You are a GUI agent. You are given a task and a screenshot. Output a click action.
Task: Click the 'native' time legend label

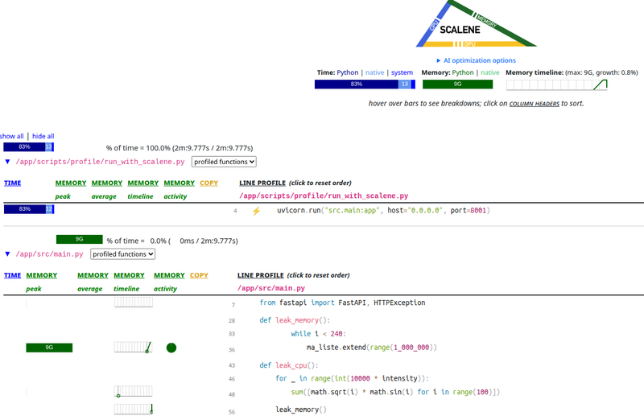[x=374, y=72]
